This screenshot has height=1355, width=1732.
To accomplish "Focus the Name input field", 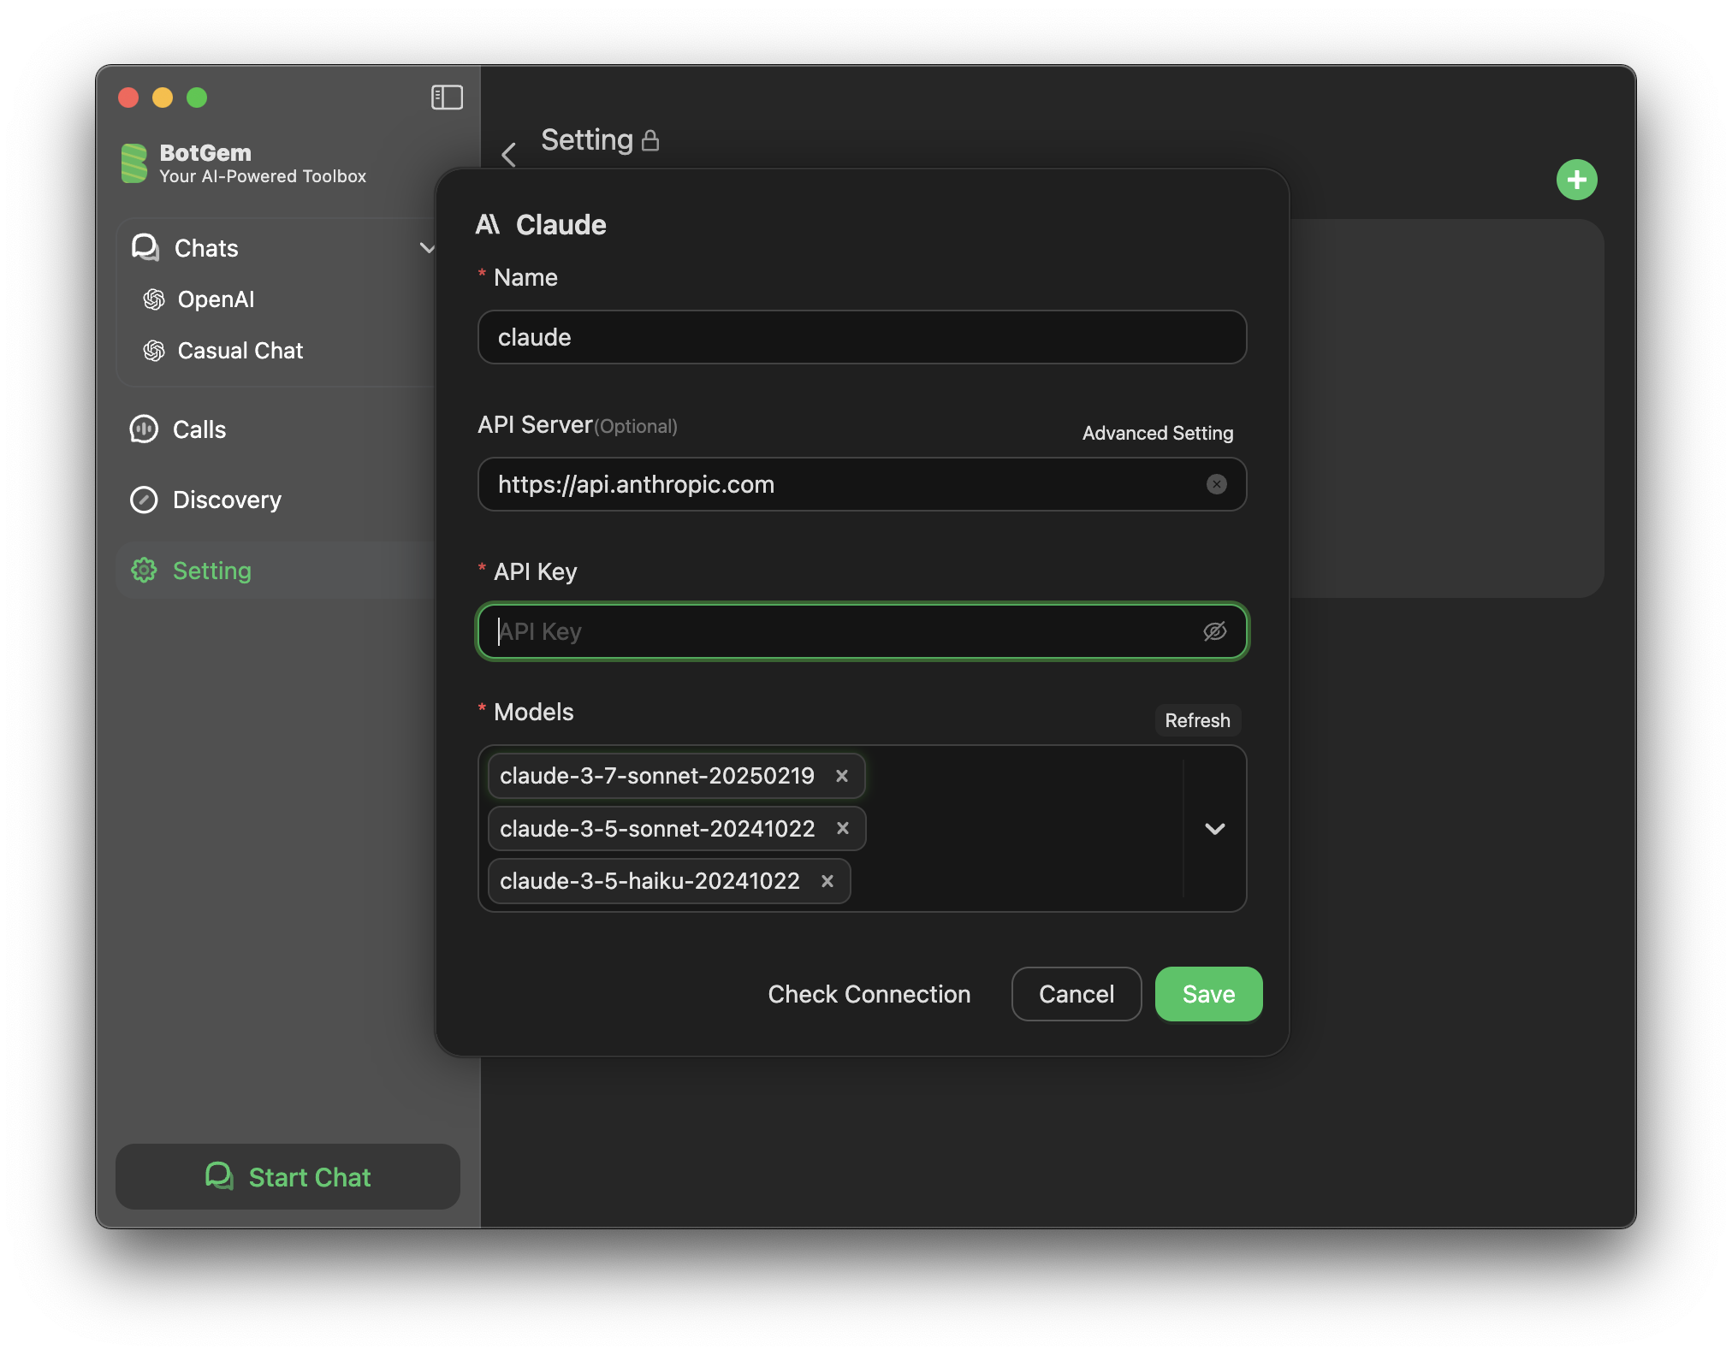I will pyautogui.click(x=862, y=337).
